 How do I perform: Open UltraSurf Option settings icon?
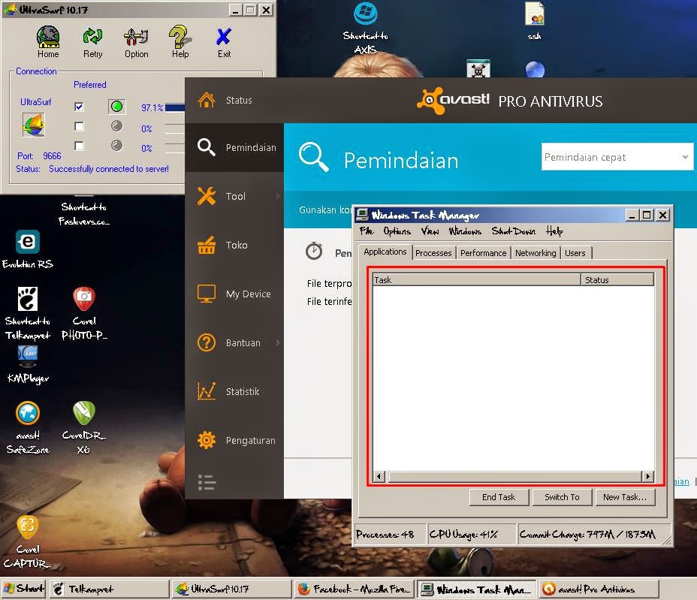(136, 36)
